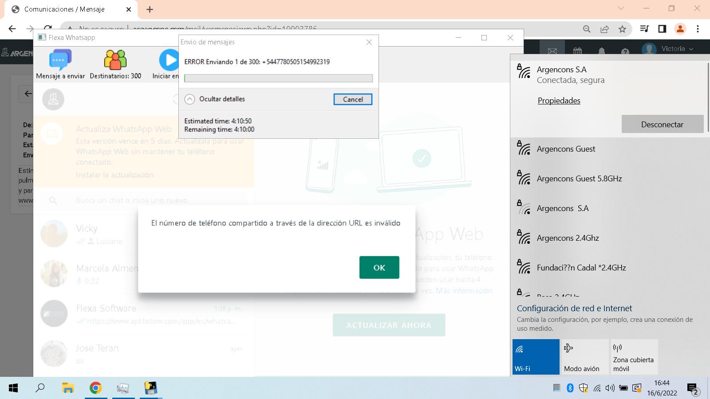The width and height of the screenshot is (710, 399).
Task: Disconnect from Argencons S.A Wi-Fi
Action: (x=662, y=124)
